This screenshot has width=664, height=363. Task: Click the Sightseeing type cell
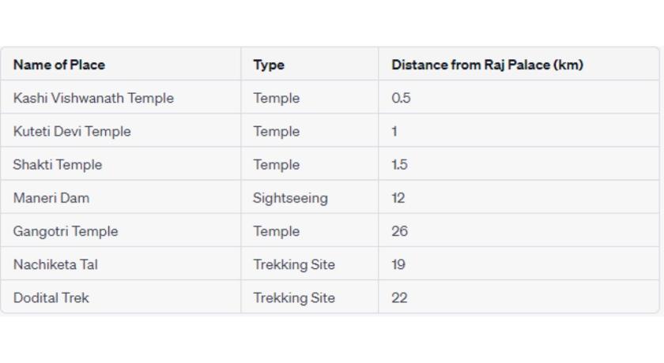tap(291, 198)
